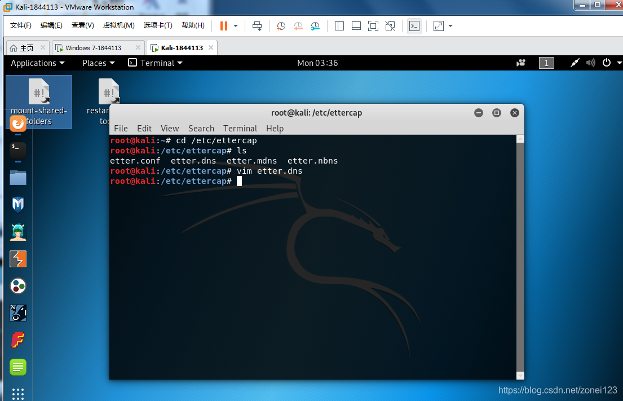Viewport: 623px width, 401px height.
Task: Open the 编辑(E) menu
Action: pyautogui.click(x=51, y=25)
